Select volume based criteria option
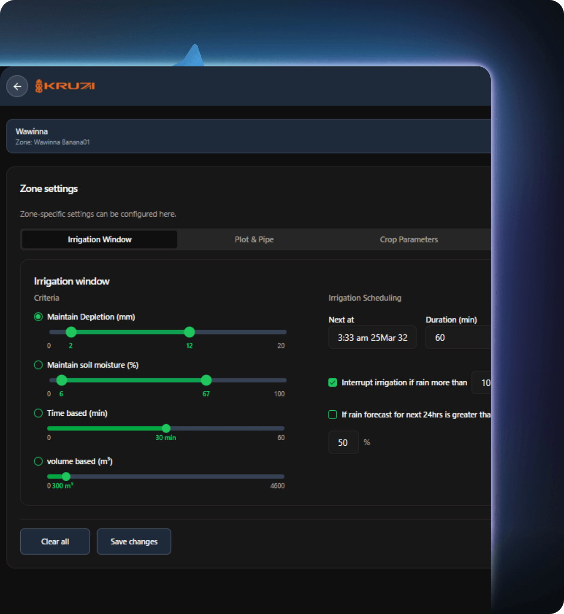Viewport: 564px width, 614px height. (x=38, y=461)
